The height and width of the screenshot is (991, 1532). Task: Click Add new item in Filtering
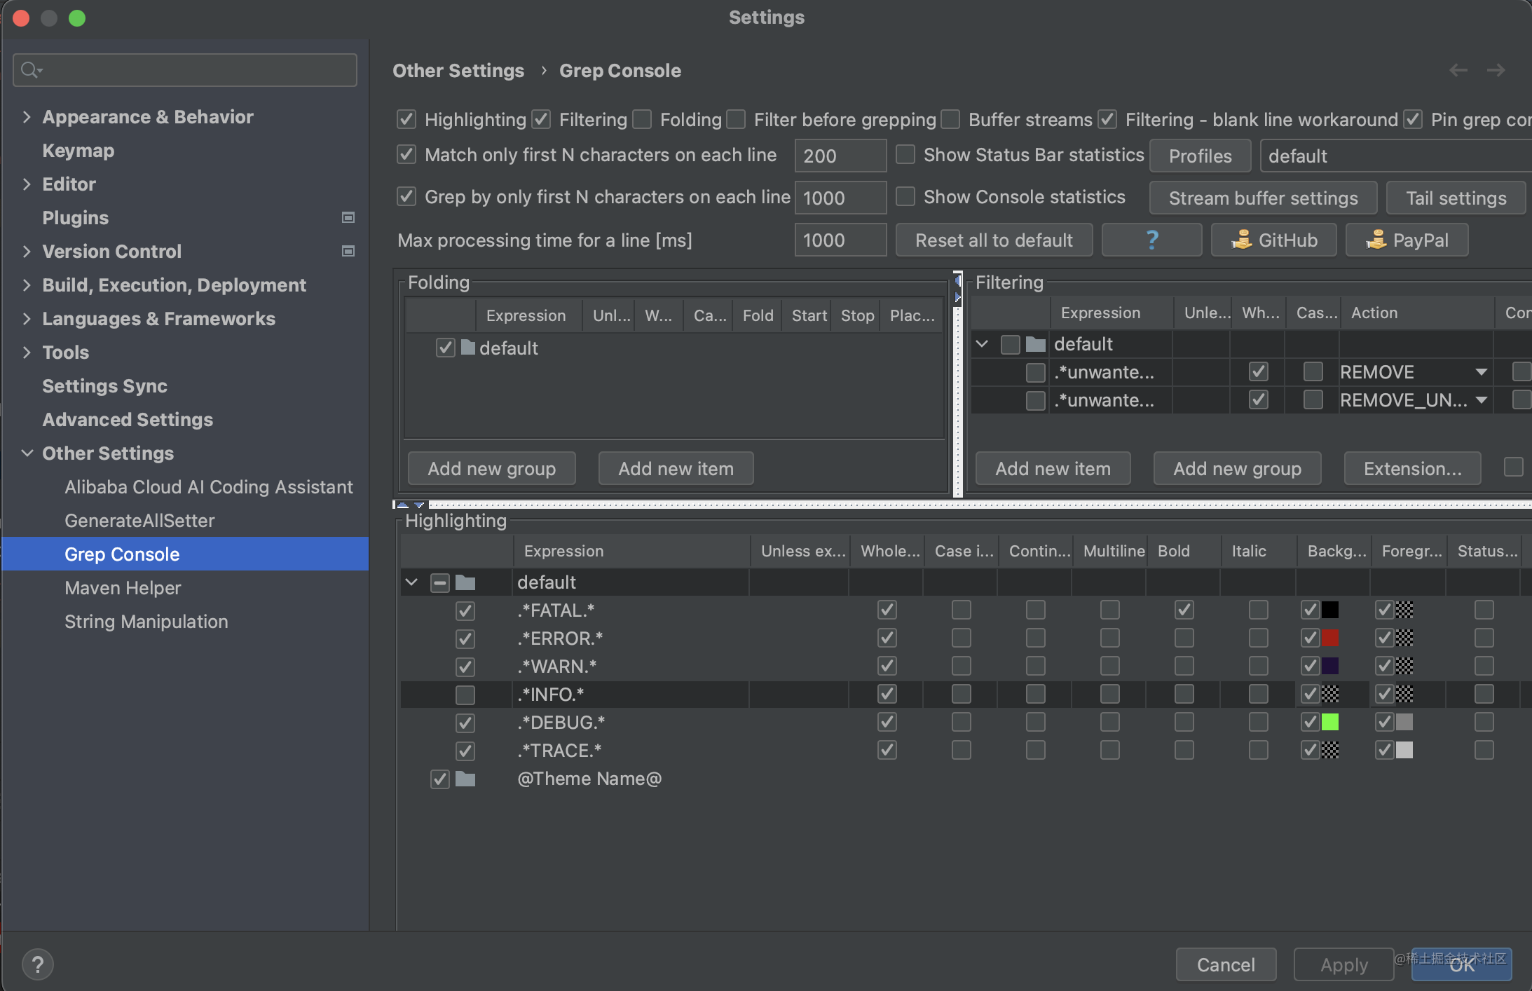[1053, 469]
